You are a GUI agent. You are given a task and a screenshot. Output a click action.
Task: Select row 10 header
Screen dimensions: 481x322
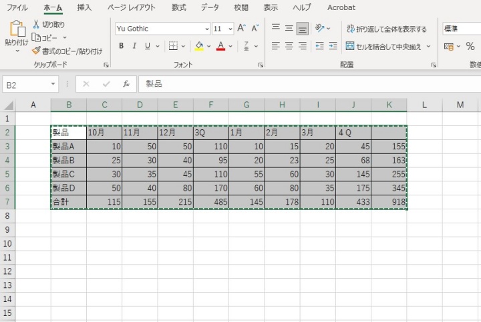[x=7, y=243]
